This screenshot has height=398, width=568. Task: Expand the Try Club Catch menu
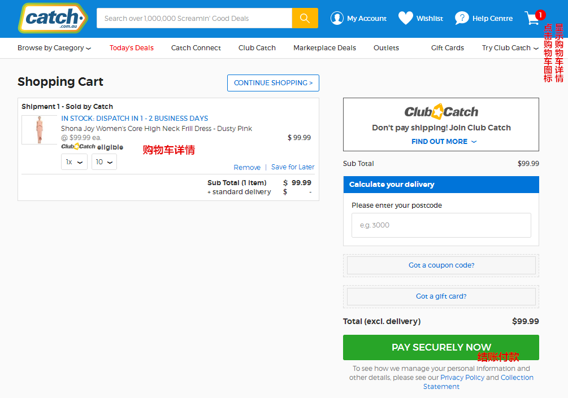[510, 48]
